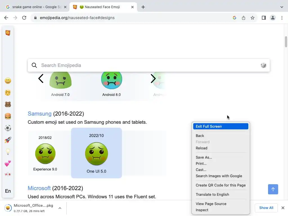Close the downloads bar

[x=283, y=208]
